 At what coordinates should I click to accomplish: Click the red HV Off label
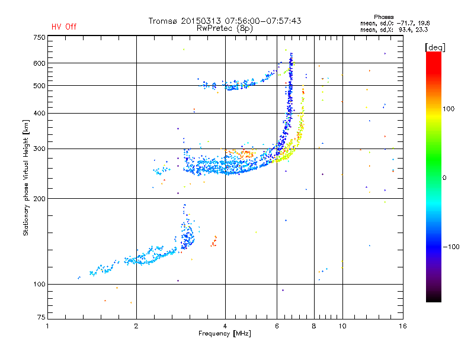click(x=64, y=27)
